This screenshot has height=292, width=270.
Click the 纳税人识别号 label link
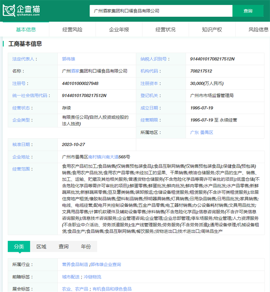pos(153,59)
